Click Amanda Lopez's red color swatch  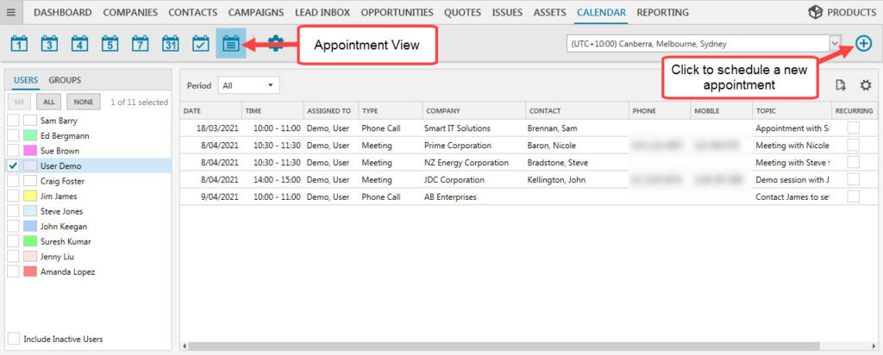click(30, 271)
